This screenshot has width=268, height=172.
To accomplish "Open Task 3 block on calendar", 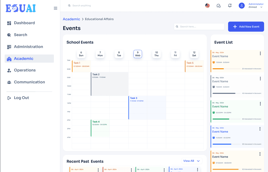I will click(147, 107).
